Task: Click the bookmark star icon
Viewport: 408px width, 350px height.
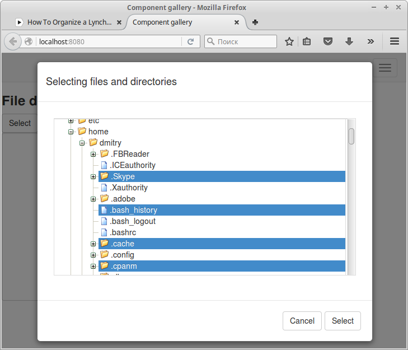Action: click(289, 41)
